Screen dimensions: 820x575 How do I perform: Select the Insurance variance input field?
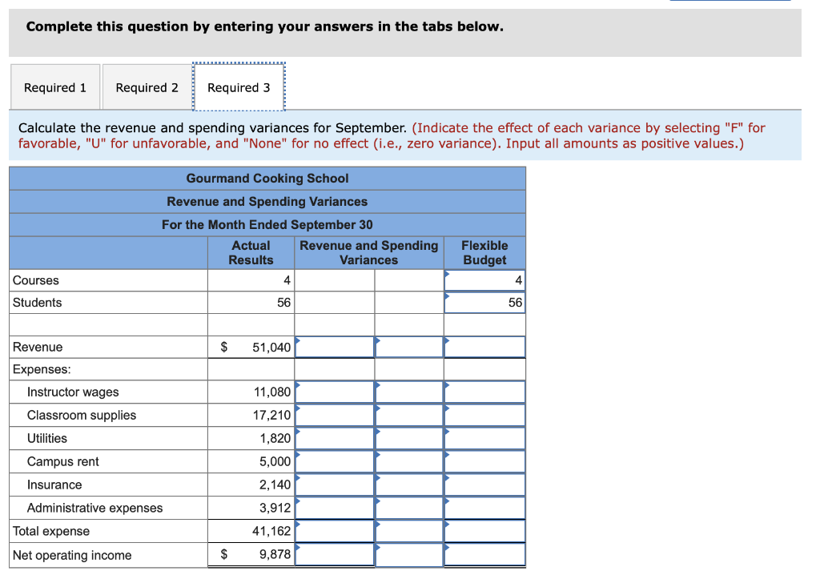pyautogui.click(x=335, y=485)
